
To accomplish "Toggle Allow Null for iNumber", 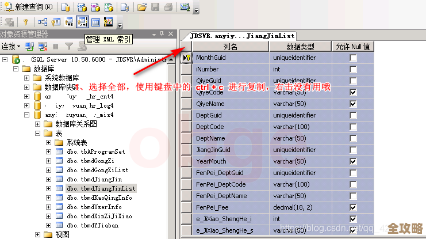I will pos(353,69).
